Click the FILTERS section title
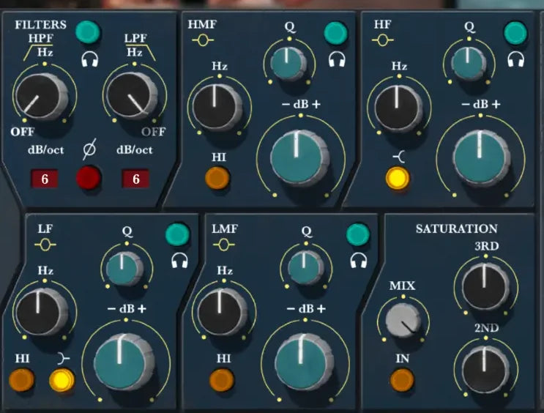The height and width of the screenshot is (413, 544). coord(40,25)
